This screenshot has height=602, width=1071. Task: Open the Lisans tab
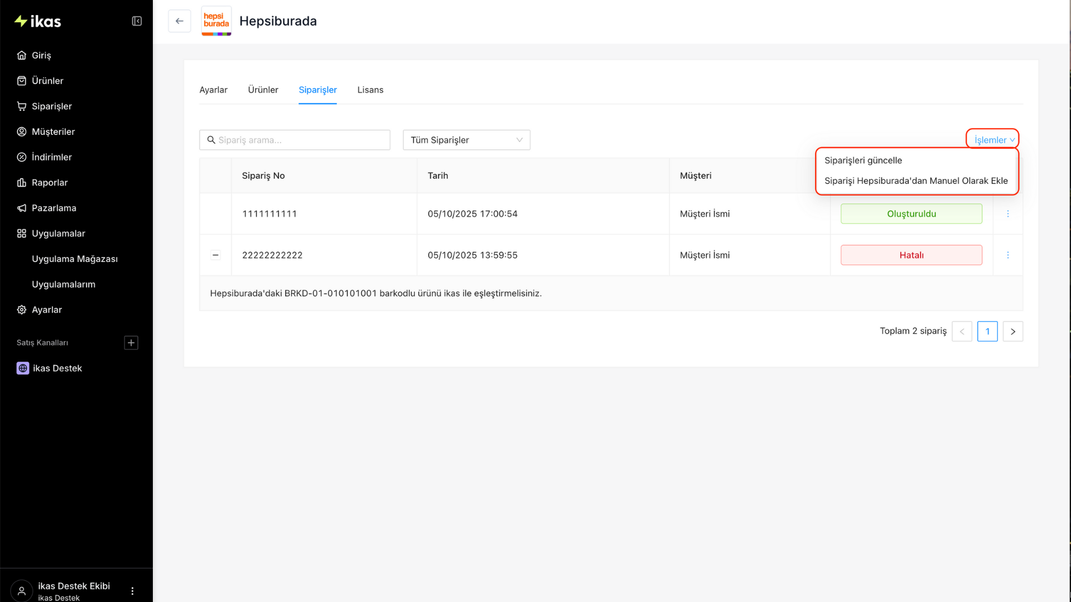click(x=370, y=90)
